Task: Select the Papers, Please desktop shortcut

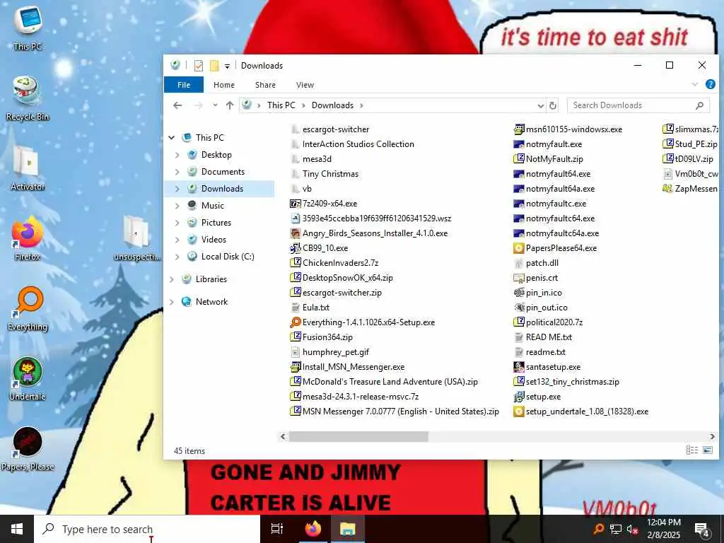Action: (28, 449)
